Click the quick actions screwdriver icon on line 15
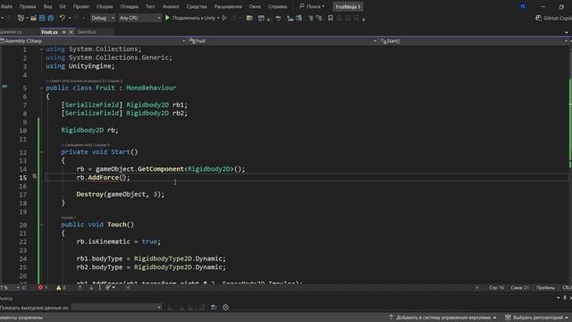Image resolution: width=572 pixels, height=322 pixels. pos(34,177)
